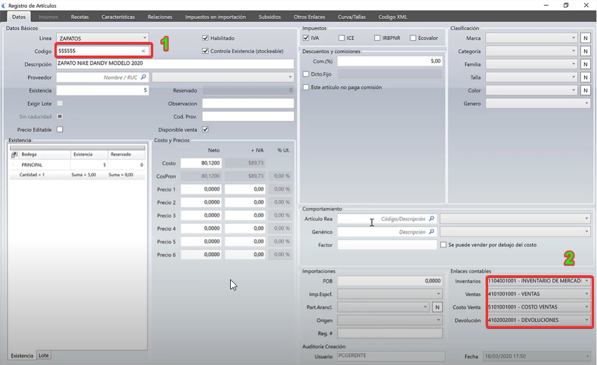
Task: Enable the Ecovalor checkbox
Action: coord(413,38)
